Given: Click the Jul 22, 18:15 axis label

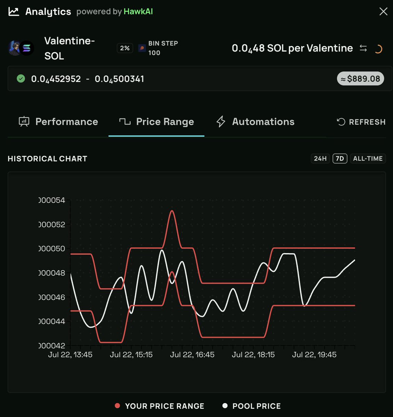Looking at the screenshot, I should (x=253, y=355).
